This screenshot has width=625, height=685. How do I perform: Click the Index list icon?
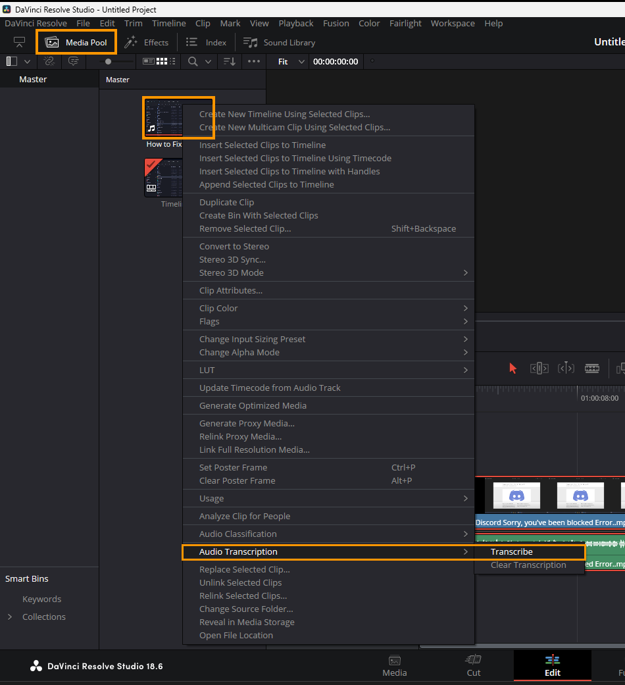click(191, 42)
